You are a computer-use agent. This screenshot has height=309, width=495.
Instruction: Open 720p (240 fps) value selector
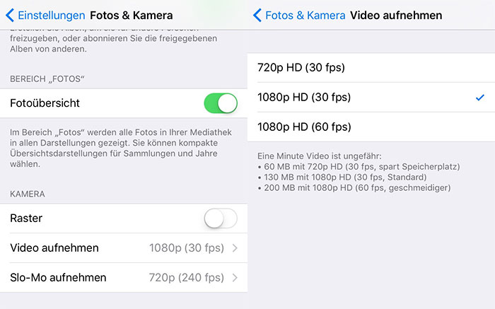(x=186, y=278)
